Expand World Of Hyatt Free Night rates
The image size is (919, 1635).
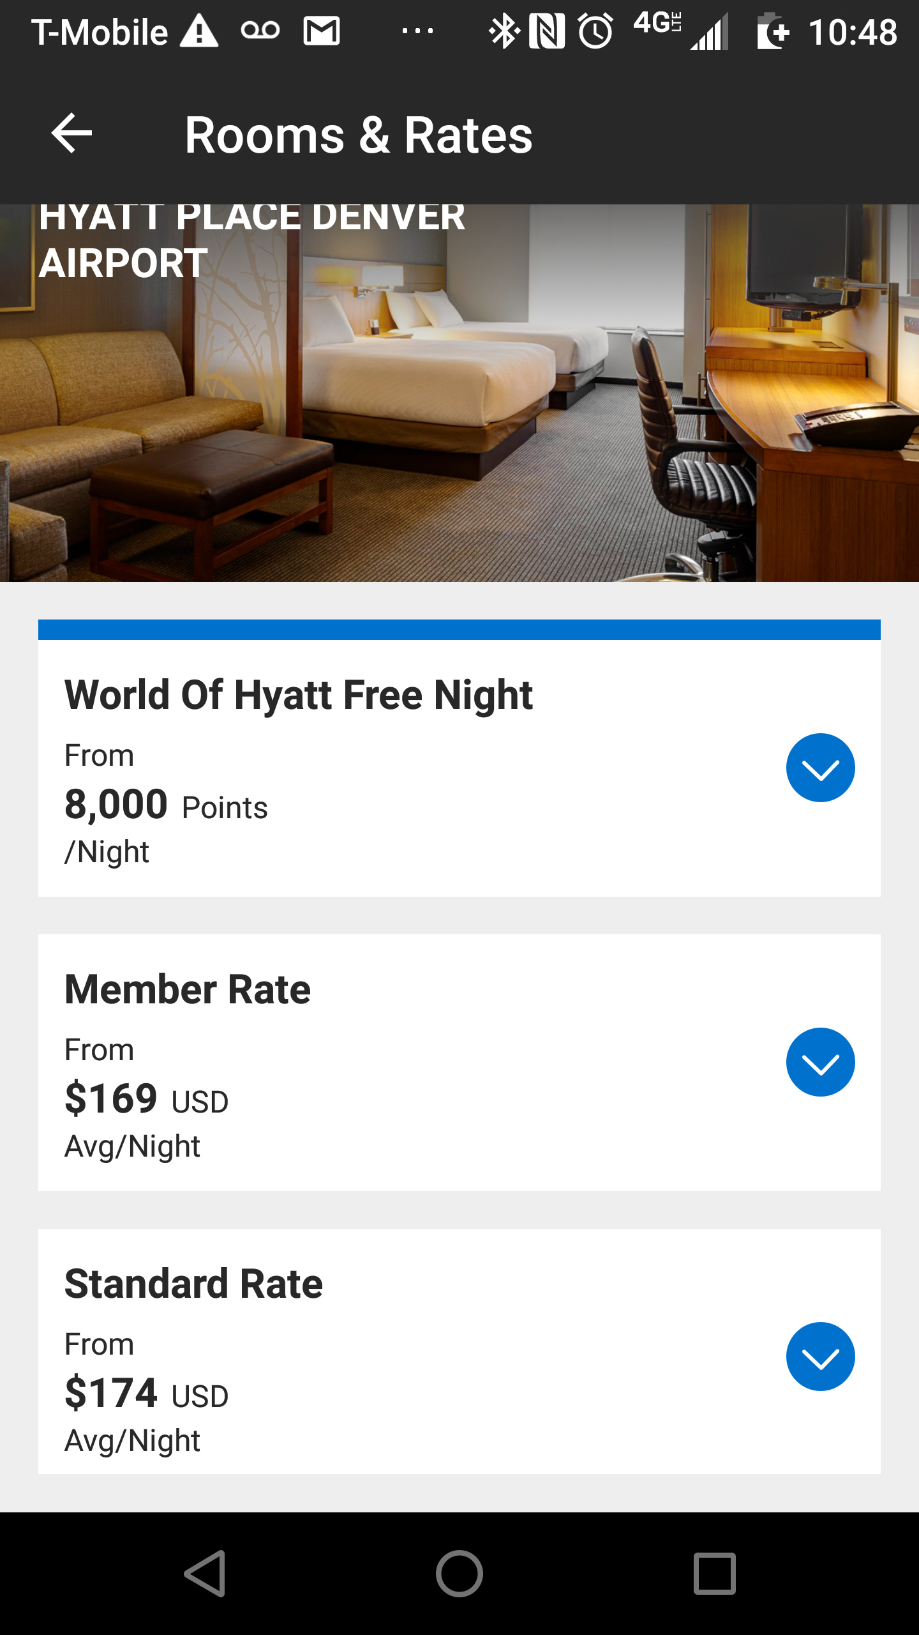[820, 767]
